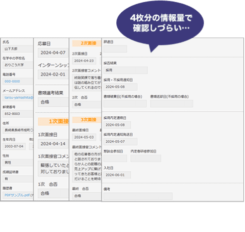The height and width of the screenshot is (232, 245).
Task: Click the 生年月日 field showing 2003-07-04
Action: click(14, 146)
